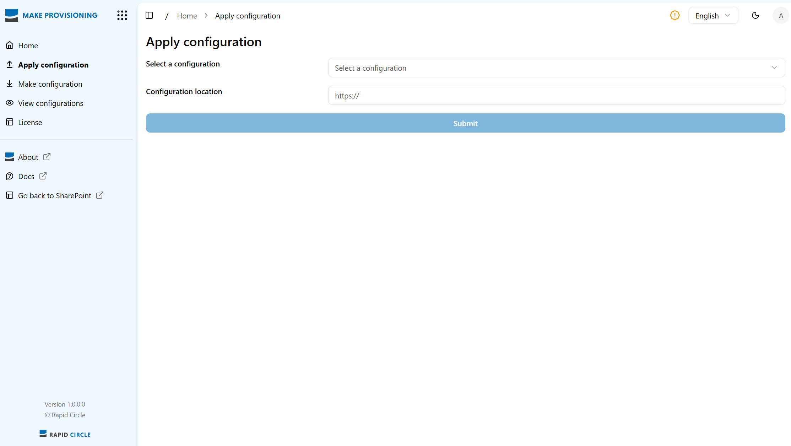
Task: Open View configurations in sidebar
Action: coord(50,103)
